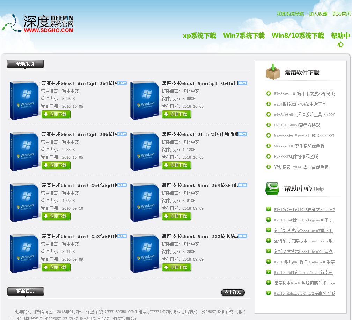This screenshot has height=320, width=352.
Task: Download the 3.91GB Win7 X64 system
Action: [176, 216]
